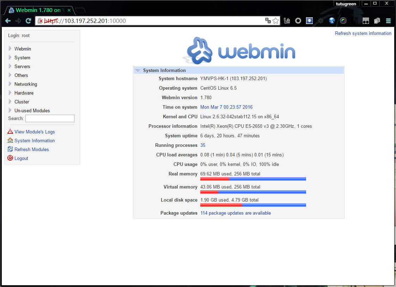Open the translate page icon in address bar
Screen dimensions: 396x287
point(268,20)
